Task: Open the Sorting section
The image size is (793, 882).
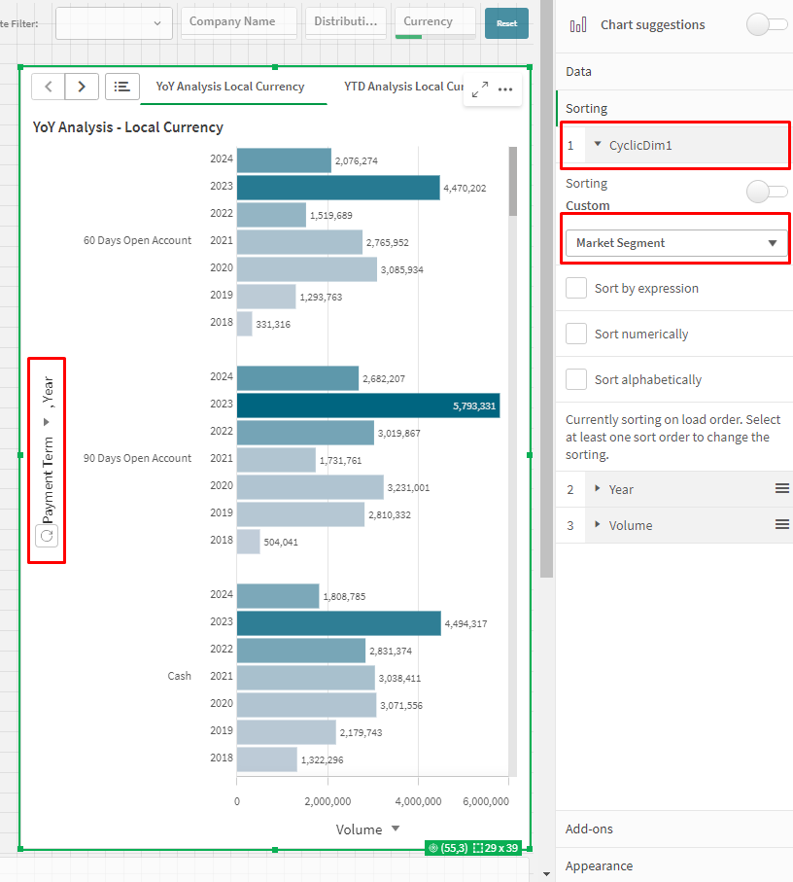Action: 673,108
